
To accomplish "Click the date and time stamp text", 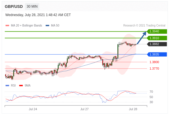I will pyautogui.click(x=38, y=15).
